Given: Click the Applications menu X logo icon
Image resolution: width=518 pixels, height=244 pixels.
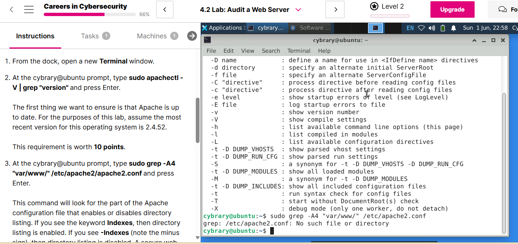Looking at the screenshot, I should (204, 28).
